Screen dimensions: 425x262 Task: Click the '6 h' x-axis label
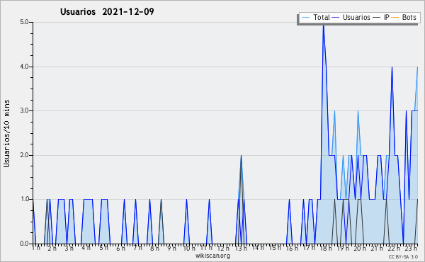(x=120, y=249)
